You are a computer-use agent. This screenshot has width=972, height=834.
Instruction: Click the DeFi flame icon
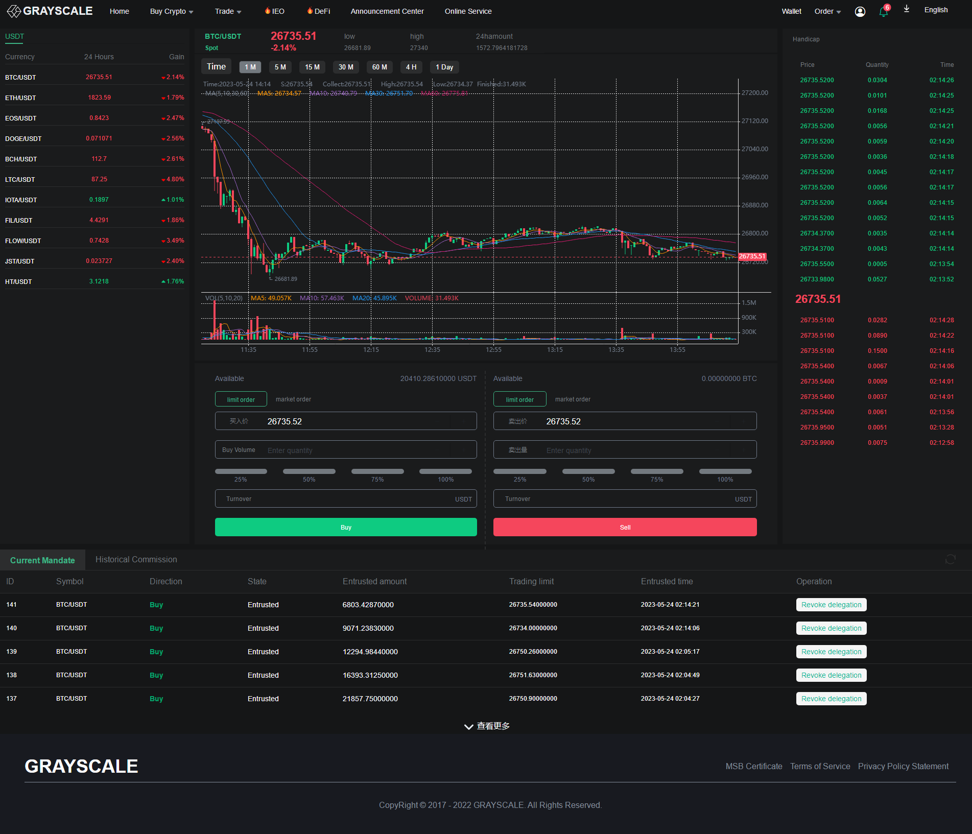310,11
